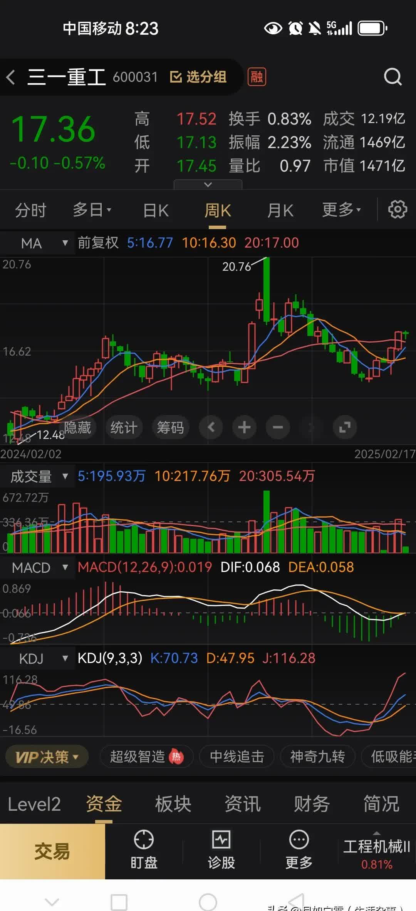Open the 筹码 chip distribution button
This screenshot has height=911, width=416.
click(171, 427)
